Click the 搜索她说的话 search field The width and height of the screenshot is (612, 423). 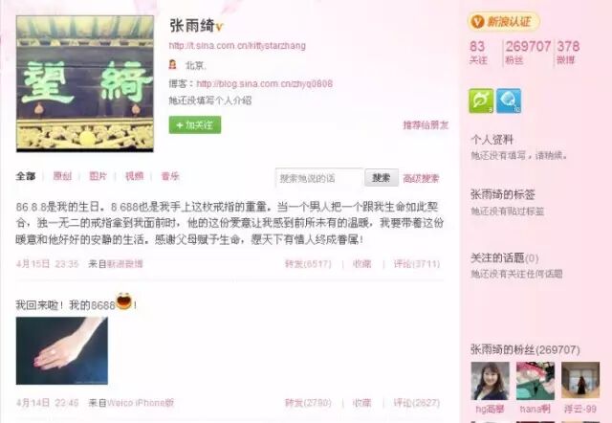[319, 178]
